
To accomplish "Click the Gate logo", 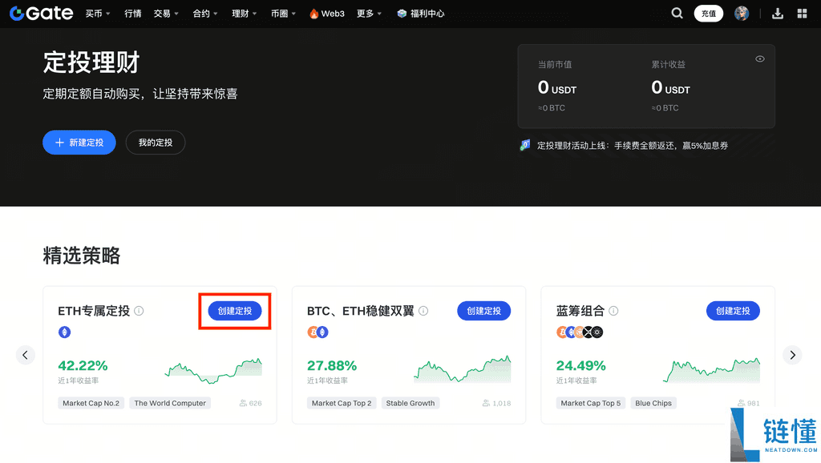I will [x=40, y=13].
